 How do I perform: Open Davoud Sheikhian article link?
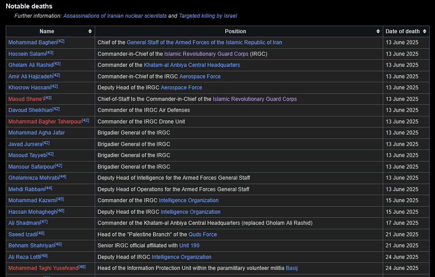(30, 110)
